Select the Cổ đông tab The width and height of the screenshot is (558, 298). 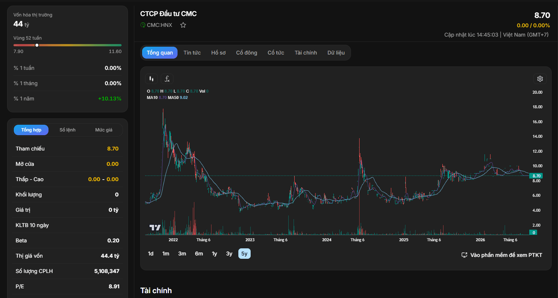[247, 53]
